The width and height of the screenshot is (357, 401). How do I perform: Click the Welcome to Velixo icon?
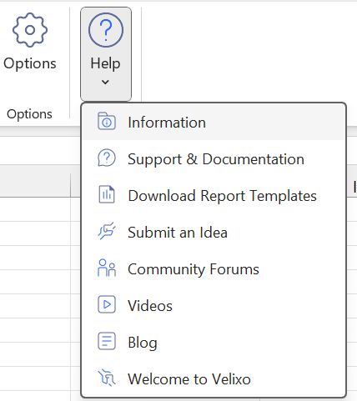107,378
